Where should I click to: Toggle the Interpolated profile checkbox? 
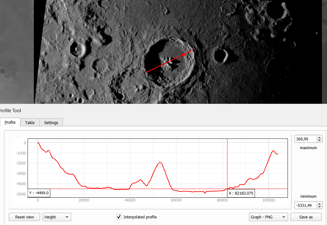click(119, 217)
